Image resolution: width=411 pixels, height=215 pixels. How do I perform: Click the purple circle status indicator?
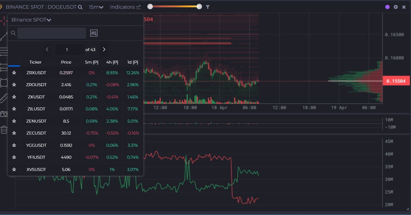coord(387,7)
